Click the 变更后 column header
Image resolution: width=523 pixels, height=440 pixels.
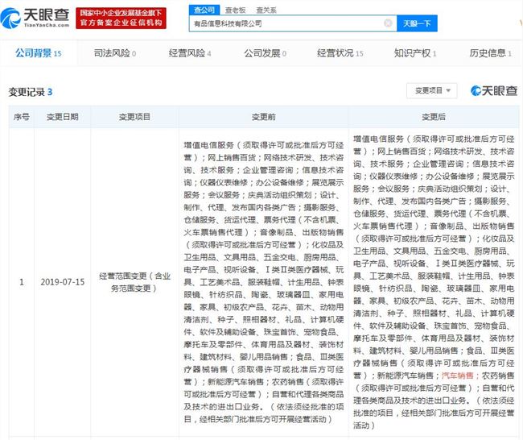(433, 117)
